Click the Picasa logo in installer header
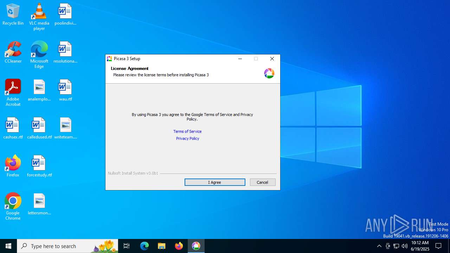450x253 pixels. click(x=269, y=73)
